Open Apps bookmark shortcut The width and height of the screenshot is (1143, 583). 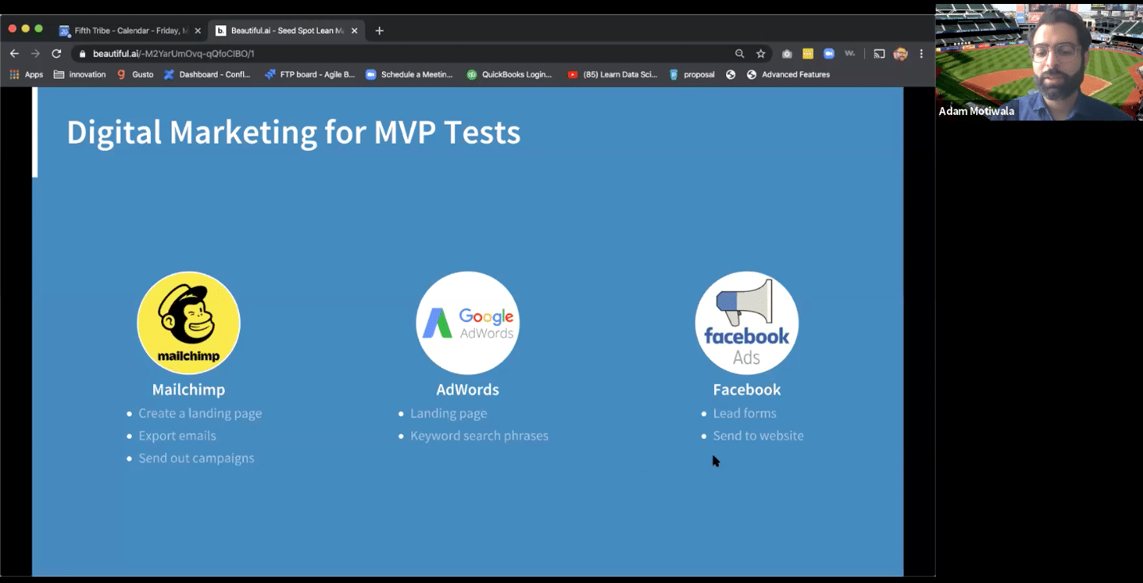pyautogui.click(x=26, y=75)
